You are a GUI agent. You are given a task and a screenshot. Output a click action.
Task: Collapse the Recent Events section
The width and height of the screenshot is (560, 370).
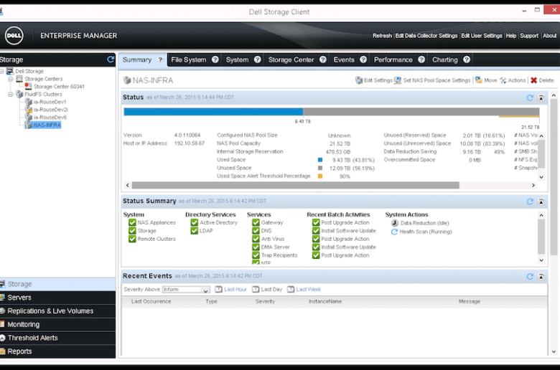click(x=541, y=277)
